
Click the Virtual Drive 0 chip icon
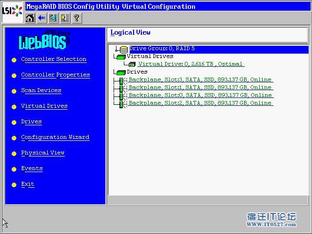click(x=132, y=64)
